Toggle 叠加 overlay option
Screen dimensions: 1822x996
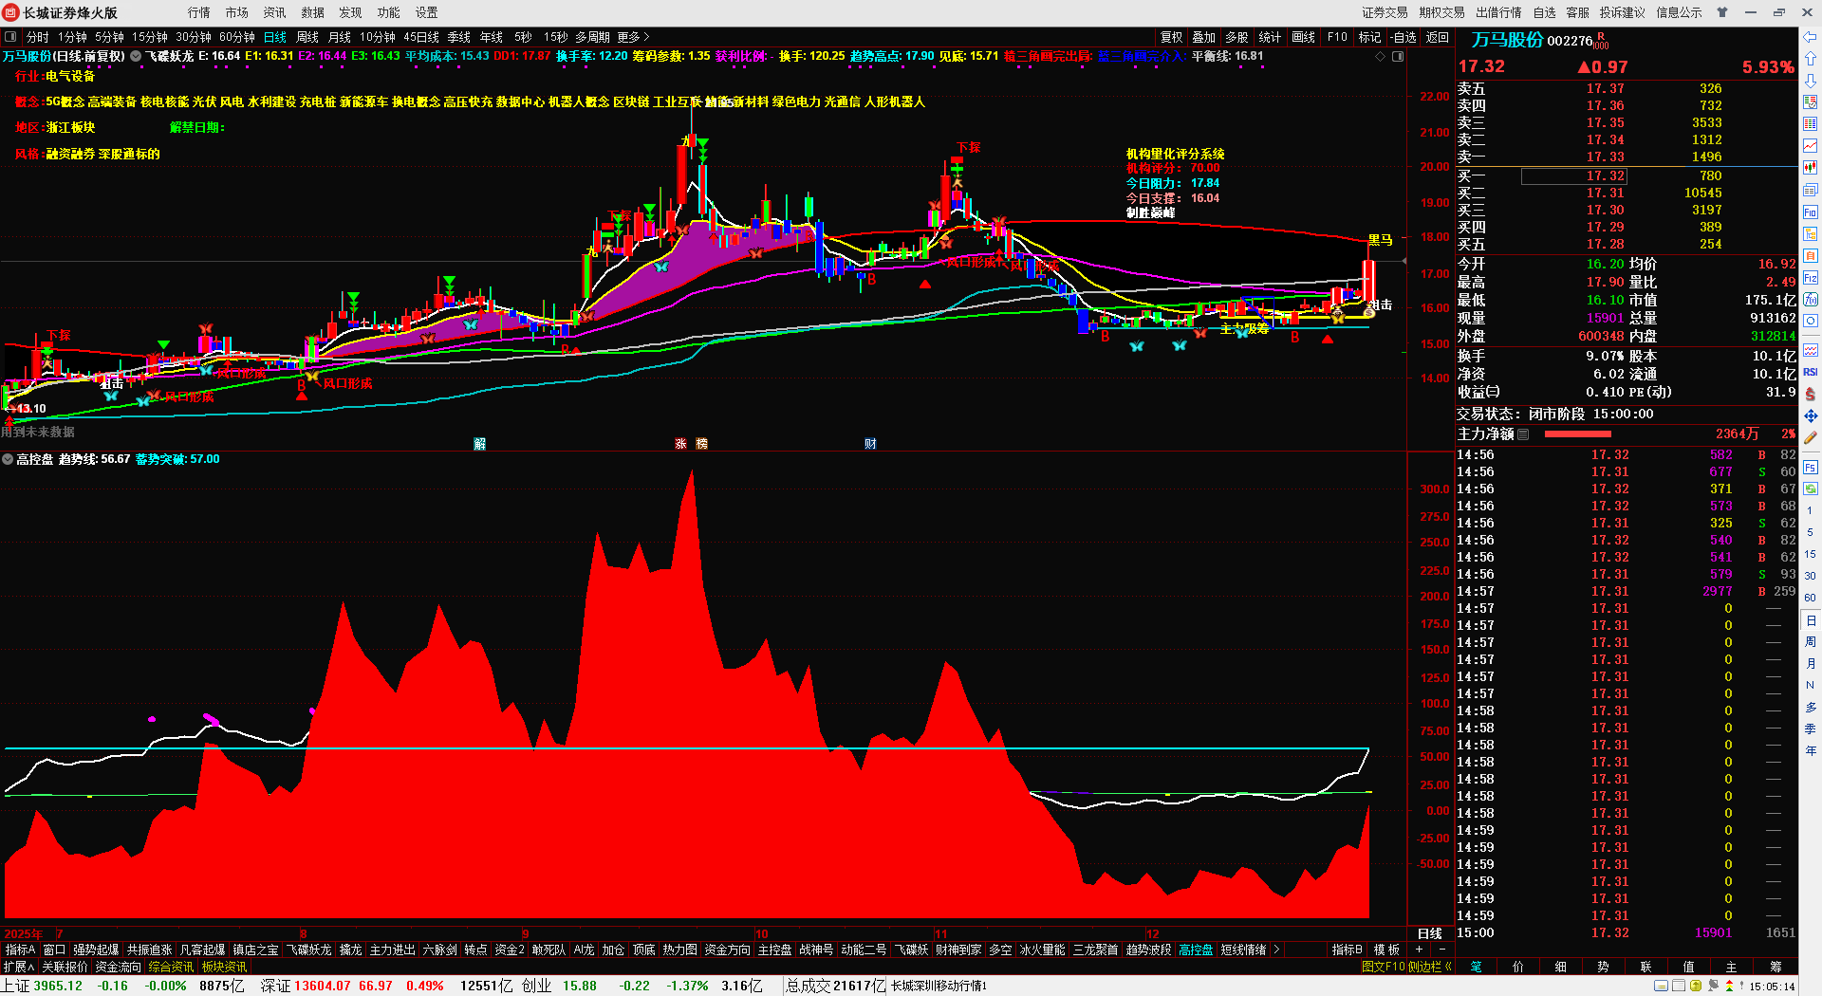click(x=1204, y=37)
